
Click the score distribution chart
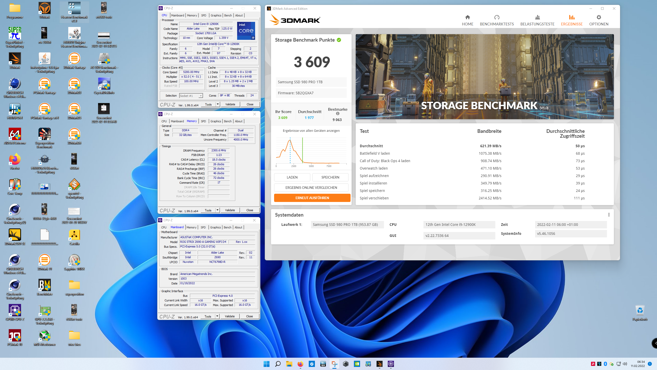click(311, 152)
